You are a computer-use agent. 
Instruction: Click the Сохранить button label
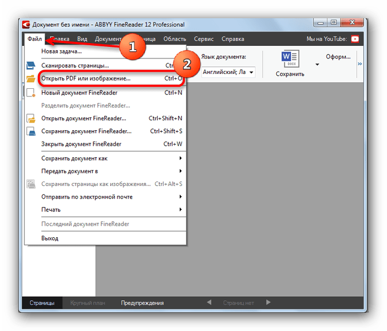tap(290, 74)
